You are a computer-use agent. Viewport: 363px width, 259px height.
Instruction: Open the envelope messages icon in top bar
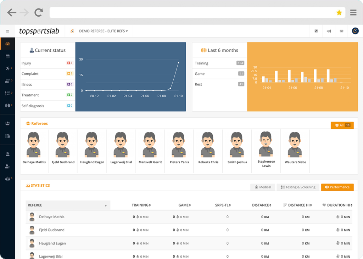point(341,31)
